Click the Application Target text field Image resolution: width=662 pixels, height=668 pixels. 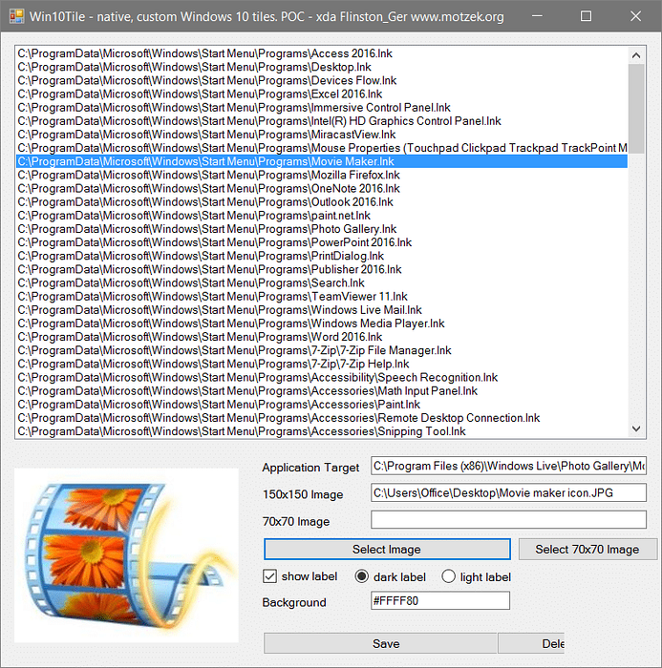(x=508, y=467)
